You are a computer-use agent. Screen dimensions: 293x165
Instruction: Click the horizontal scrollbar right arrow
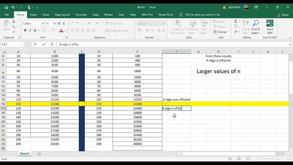pos(287,154)
